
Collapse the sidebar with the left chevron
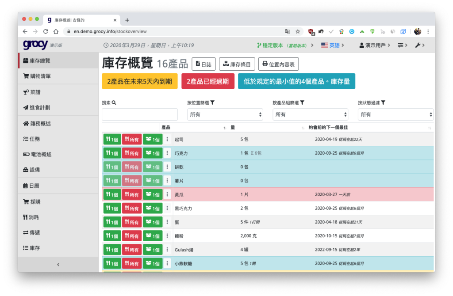[58, 265]
